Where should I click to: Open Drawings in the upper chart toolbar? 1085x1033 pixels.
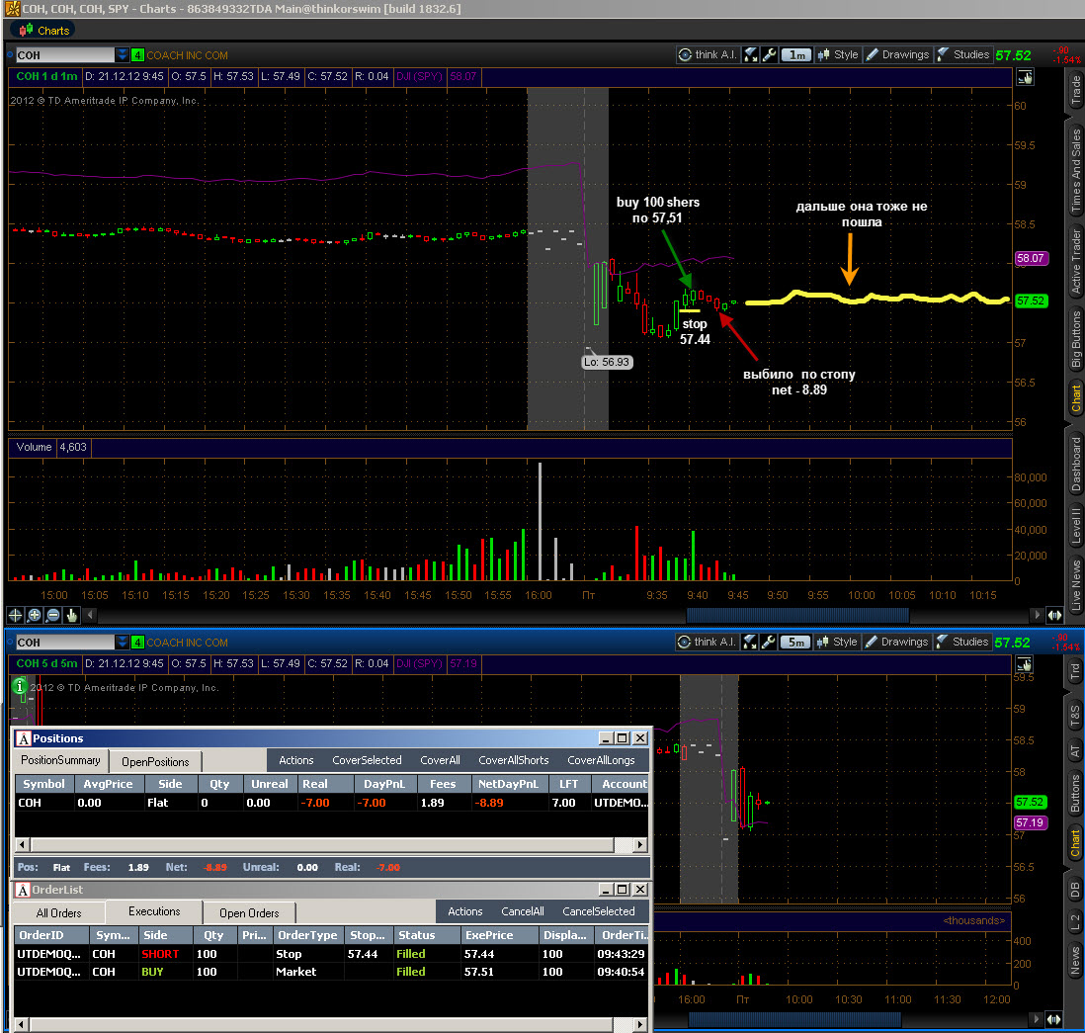click(x=897, y=54)
